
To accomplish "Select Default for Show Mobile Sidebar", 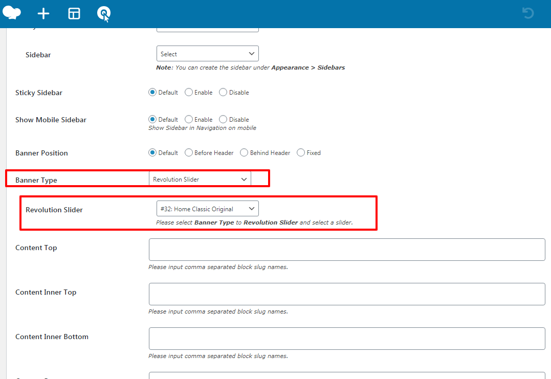I will tap(152, 119).
